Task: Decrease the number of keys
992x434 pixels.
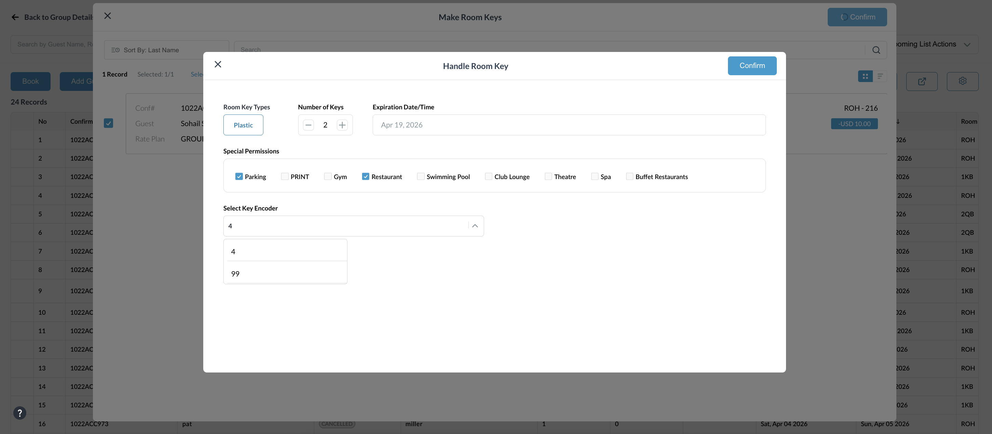Action: click(308, 125)
